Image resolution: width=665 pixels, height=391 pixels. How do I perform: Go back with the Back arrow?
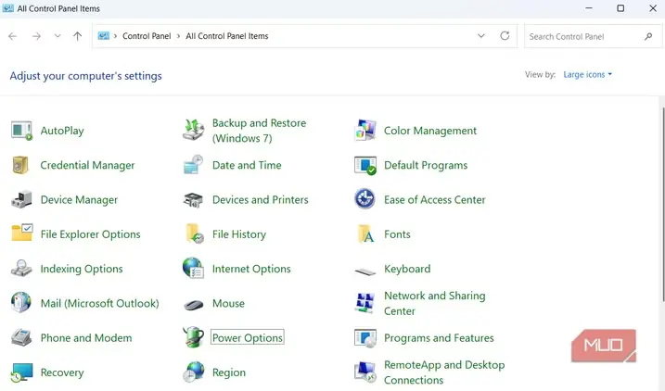coord(13,36)
